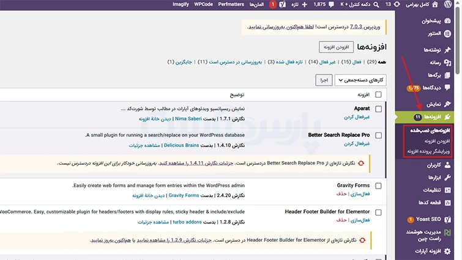Click the برگه‌ها pages icon in sidebar
Image resolution: width=462 pixels, height=260 pixels.
[x=447, y=75]
